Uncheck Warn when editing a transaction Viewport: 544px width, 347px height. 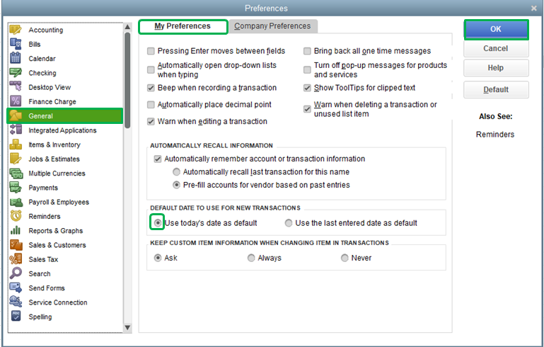151,121
